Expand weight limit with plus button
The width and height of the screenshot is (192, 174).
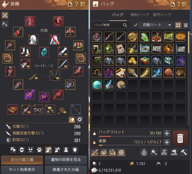click(167, 142)
